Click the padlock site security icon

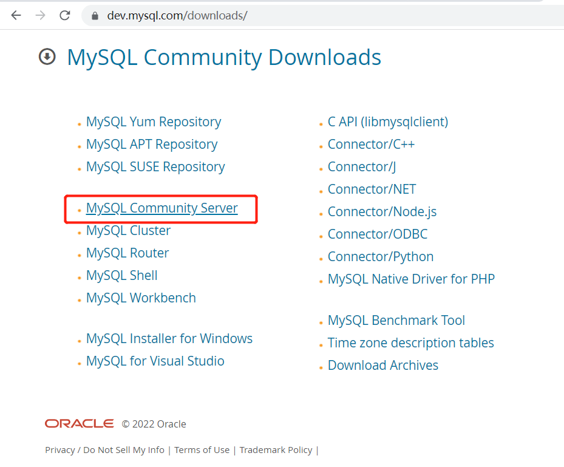point(95,15)
